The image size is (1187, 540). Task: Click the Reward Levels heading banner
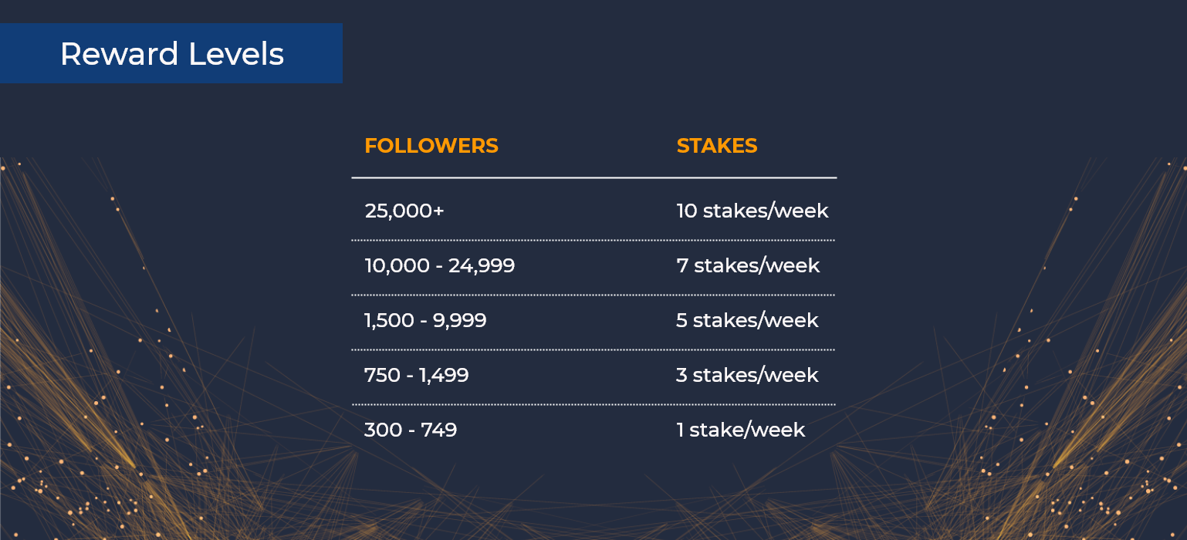click(171, 53)
